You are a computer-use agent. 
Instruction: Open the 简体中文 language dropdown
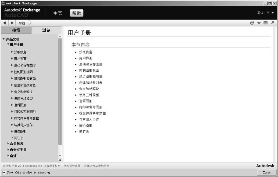coord(265,13)
